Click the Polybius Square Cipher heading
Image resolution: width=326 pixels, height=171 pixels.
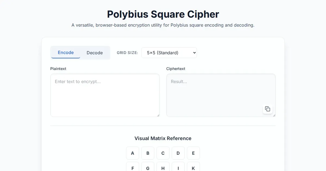pos(163,14)
